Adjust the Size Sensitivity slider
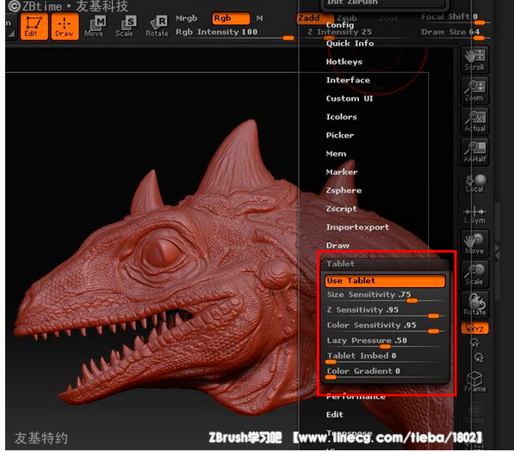Image resolution: width=514 pixels, height=452 pixels. click(x=385, y=296)
